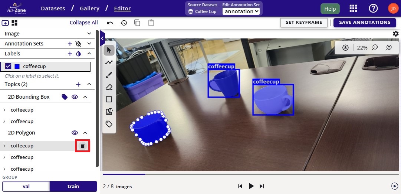Click the copy annotations icon

point(137,23)
